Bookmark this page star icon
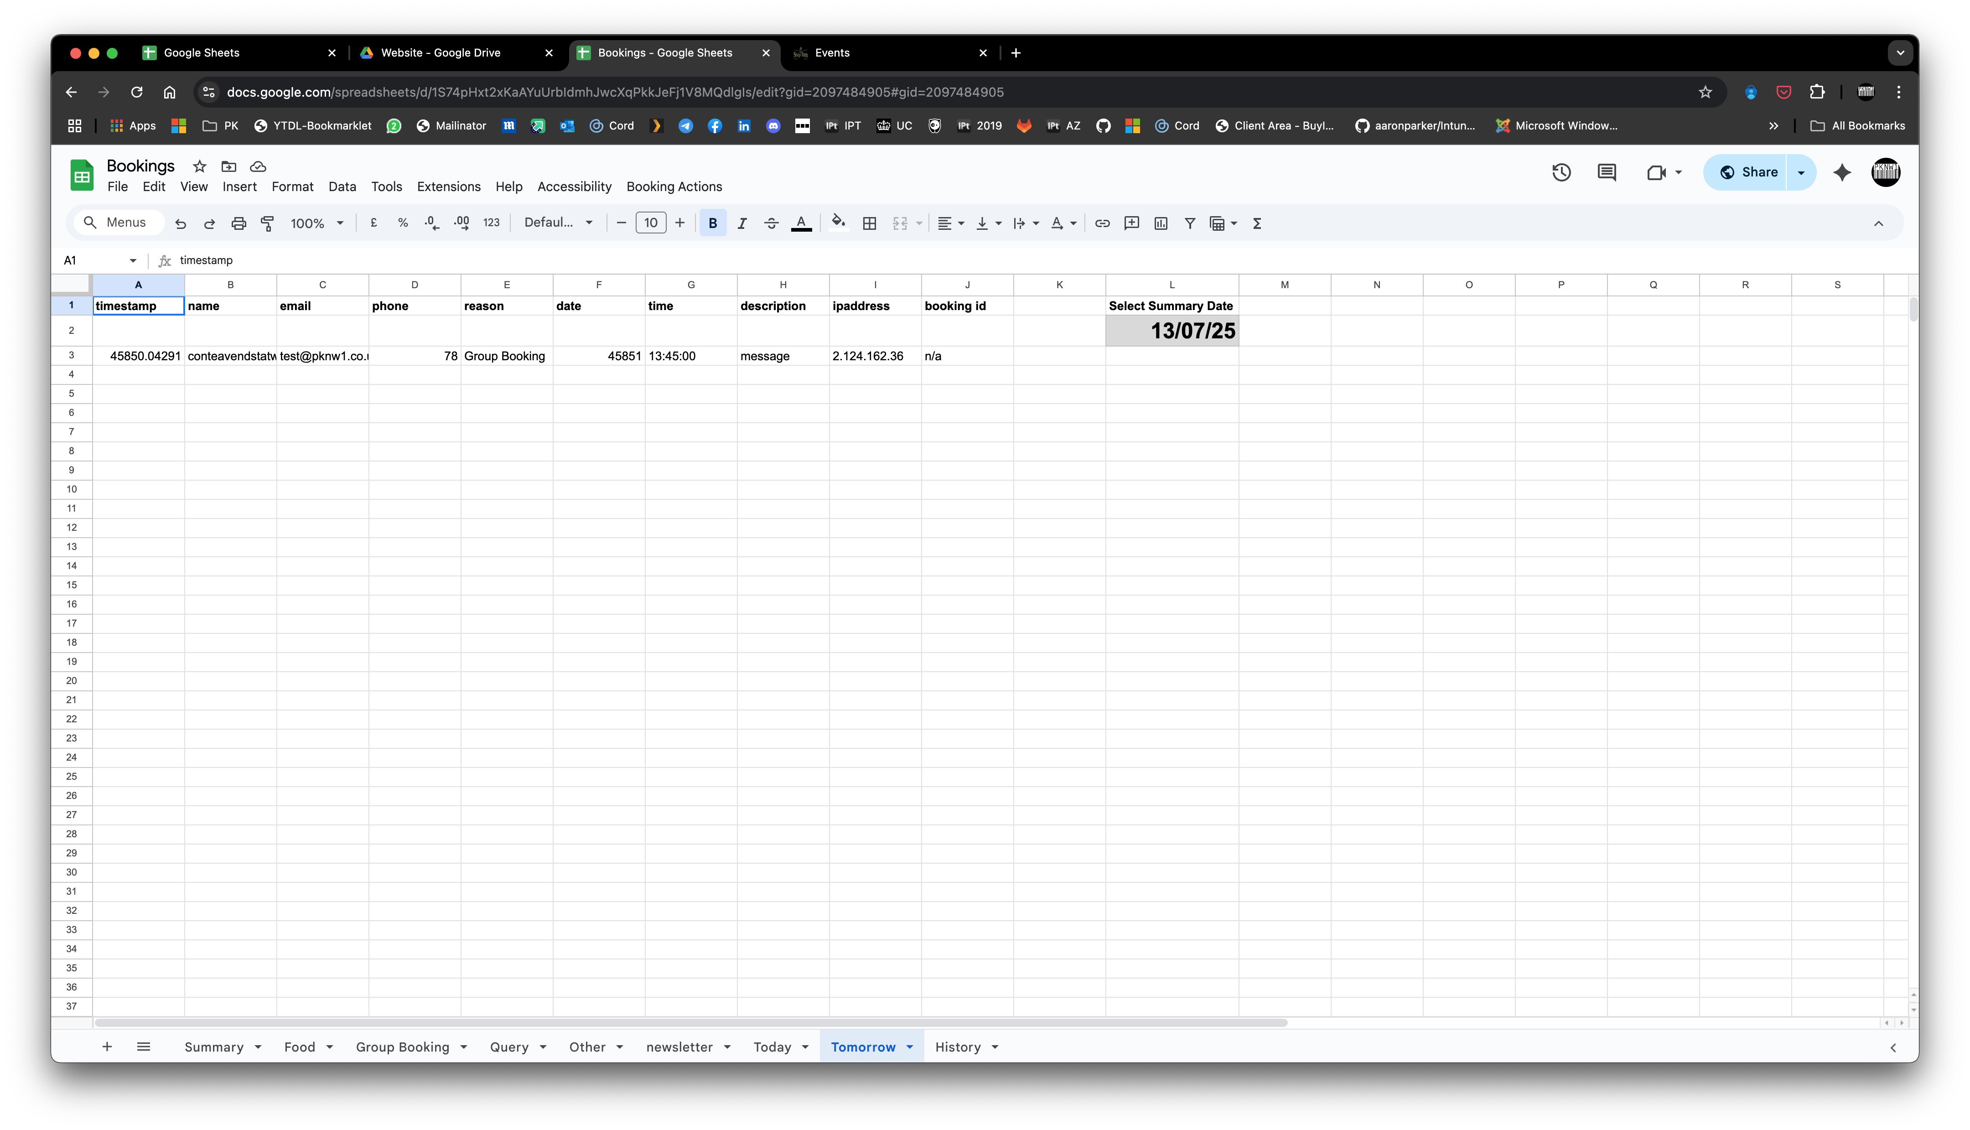Image resolution: width=1970 pixels, height=1130 pixels. point(1705,93)
